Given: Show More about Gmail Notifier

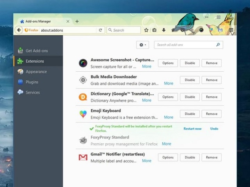Looking at the screenshot, I should click(147, 161).
